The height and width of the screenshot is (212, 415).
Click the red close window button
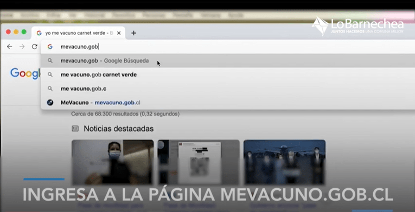[8, 32]
